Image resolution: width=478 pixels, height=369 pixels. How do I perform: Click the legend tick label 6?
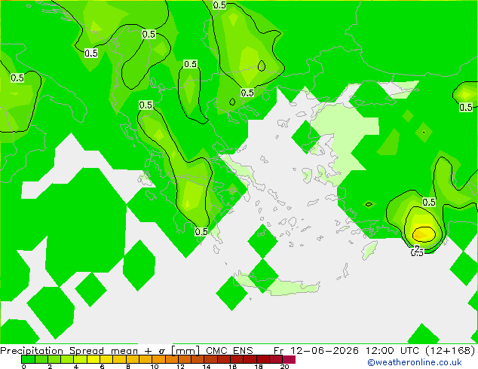point(102,367)
